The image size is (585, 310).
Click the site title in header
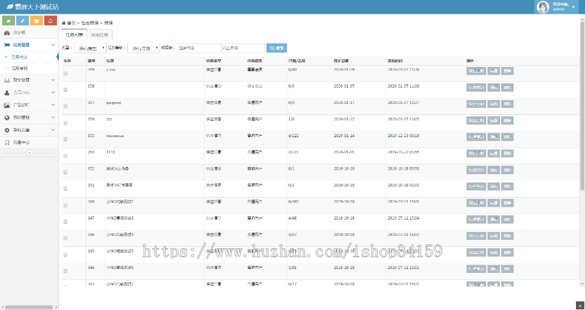[x=36, y=7]
